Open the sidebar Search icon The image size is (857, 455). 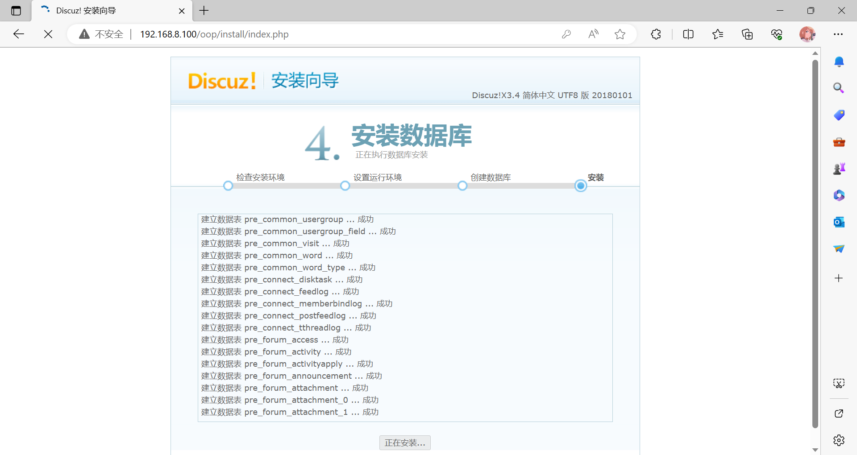839,88
